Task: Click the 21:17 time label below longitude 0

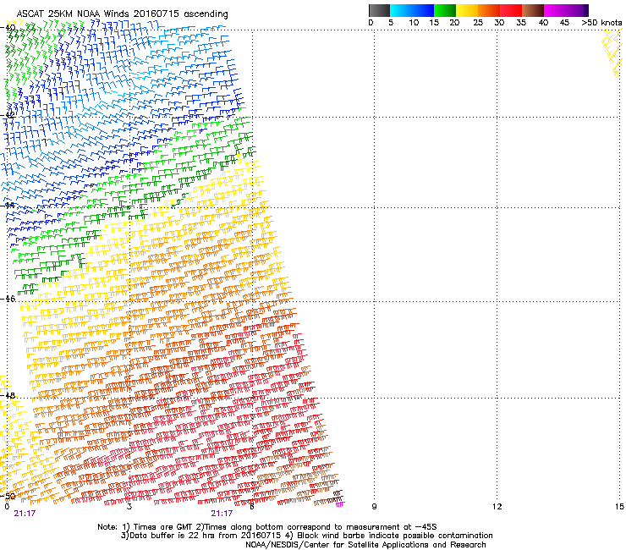Action: 25,514
